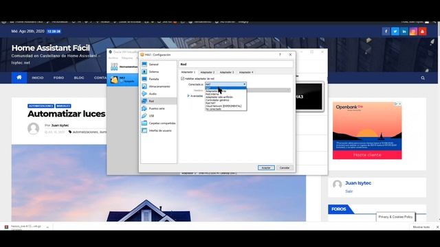
Task: Choose Adaptador sólo-anfitrión from the dropdown list
Action: coord(226,97)
